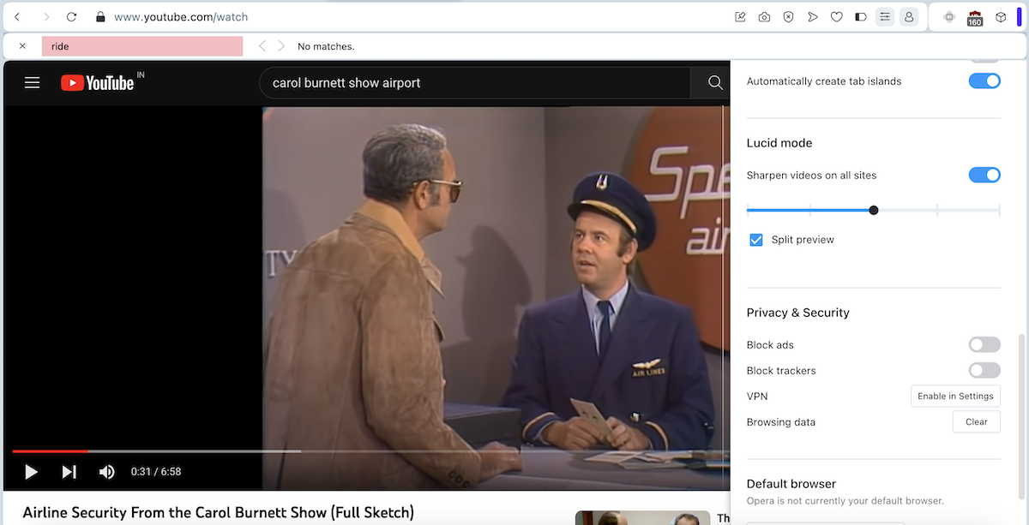Enable the Block trackers toggle
The width and height of the screenshot is (1029, 525).
coord(984,370)
